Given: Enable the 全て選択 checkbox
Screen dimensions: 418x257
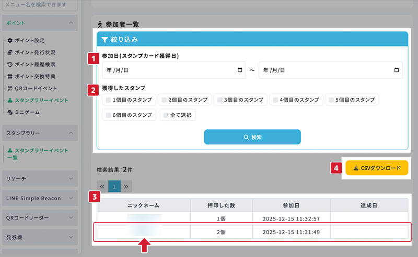Looking at the screenshot, I should (x=166, y=115).
